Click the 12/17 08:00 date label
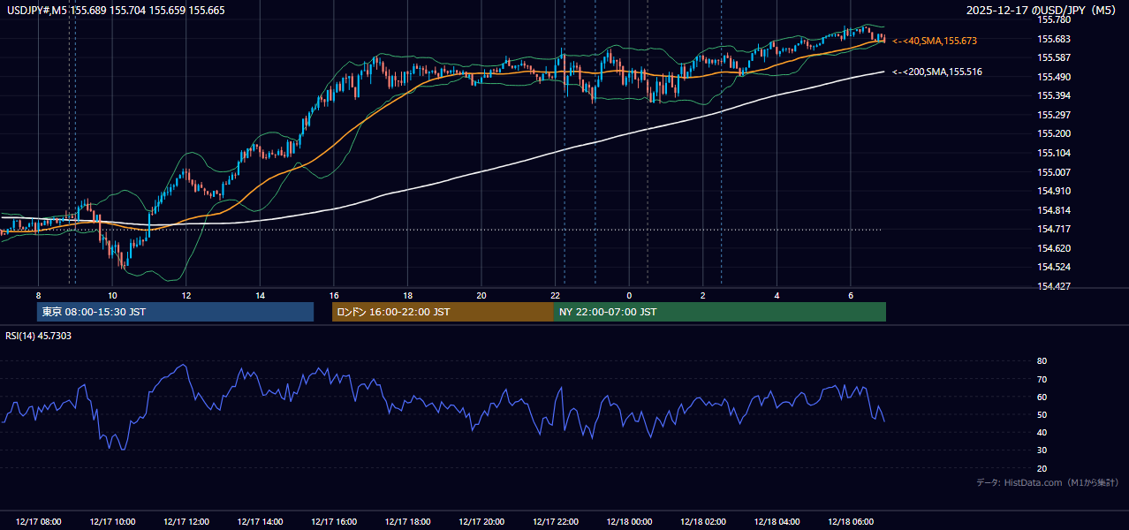Image resolution: width=1129 pixels, height=530 pixels. click(38, 522)
